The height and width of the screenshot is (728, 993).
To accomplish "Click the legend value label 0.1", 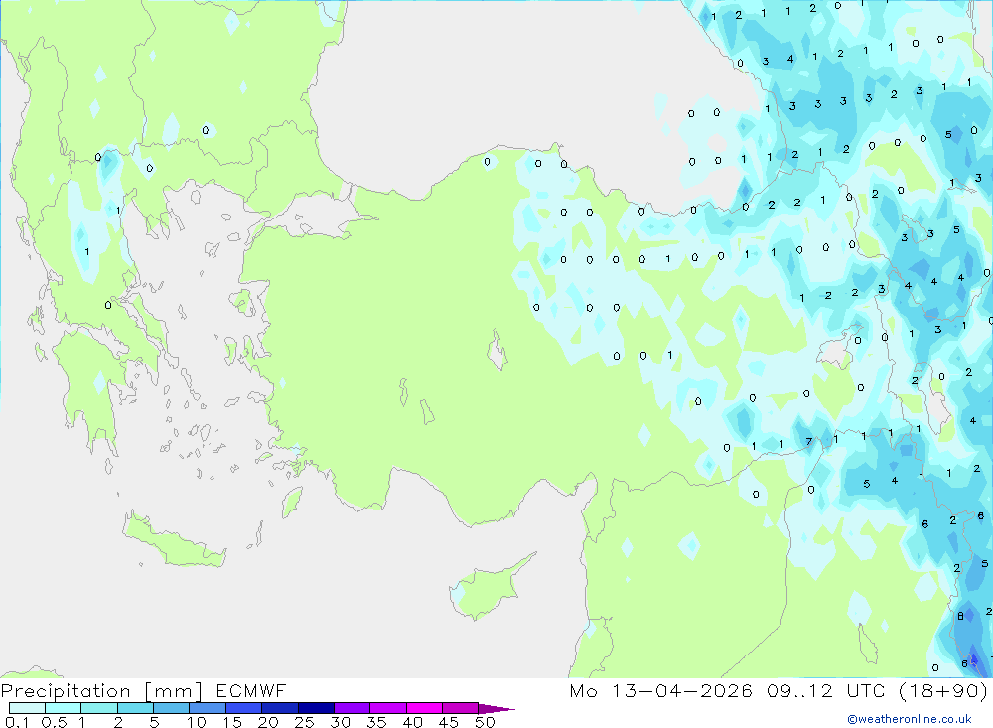I will pos(17,722).
